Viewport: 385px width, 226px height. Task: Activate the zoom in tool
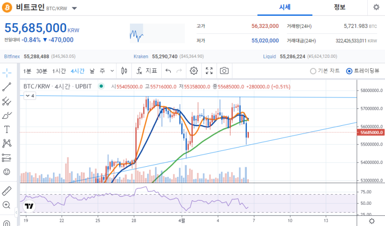coord(6,205)
